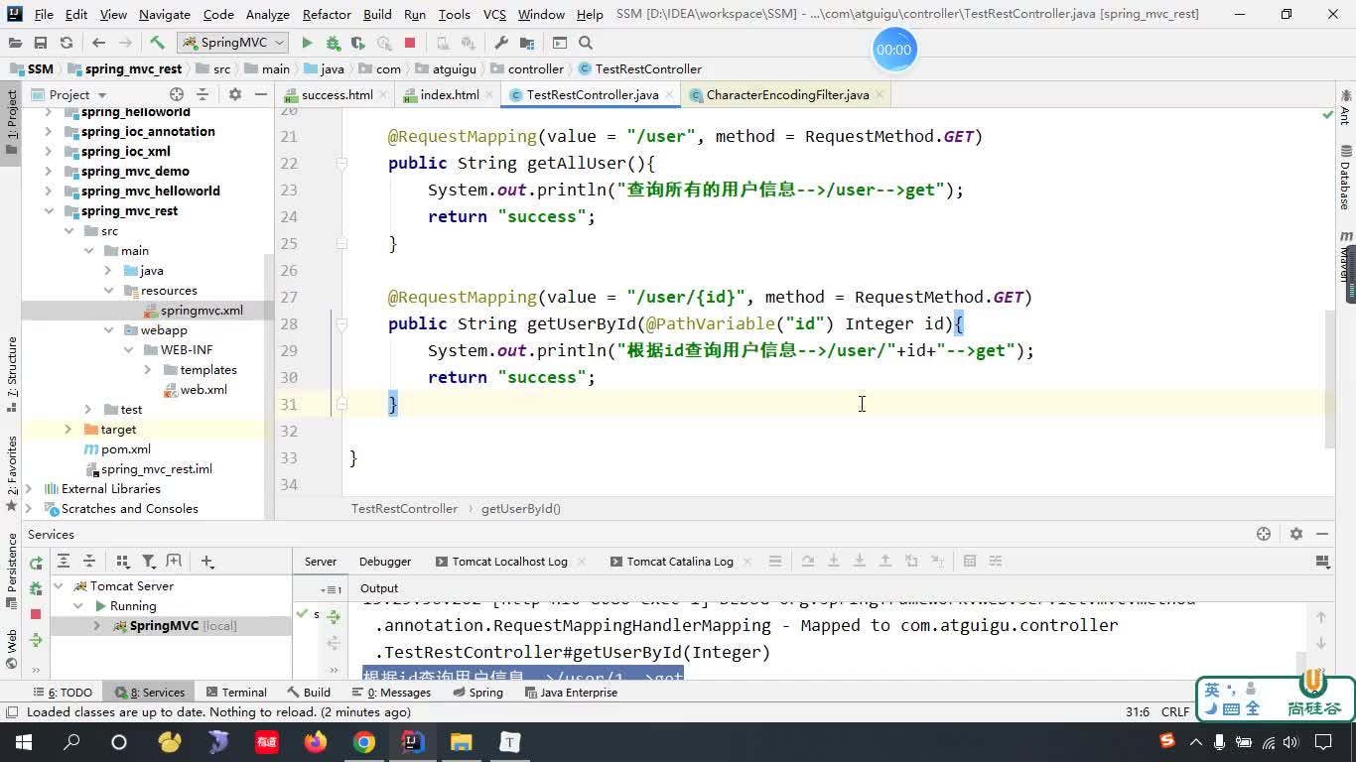
Task: Open Search Everywhere magnifier icon
Action: (586, 43)
